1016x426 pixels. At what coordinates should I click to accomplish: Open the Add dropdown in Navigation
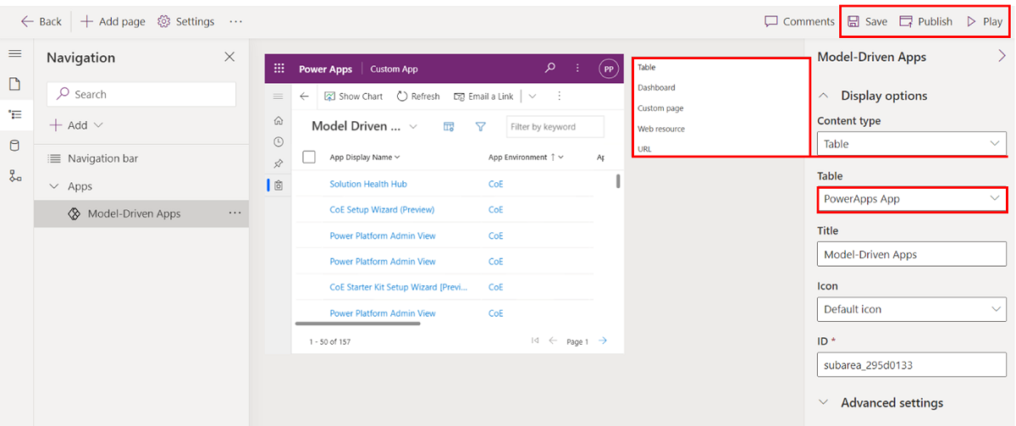(76, 125)
